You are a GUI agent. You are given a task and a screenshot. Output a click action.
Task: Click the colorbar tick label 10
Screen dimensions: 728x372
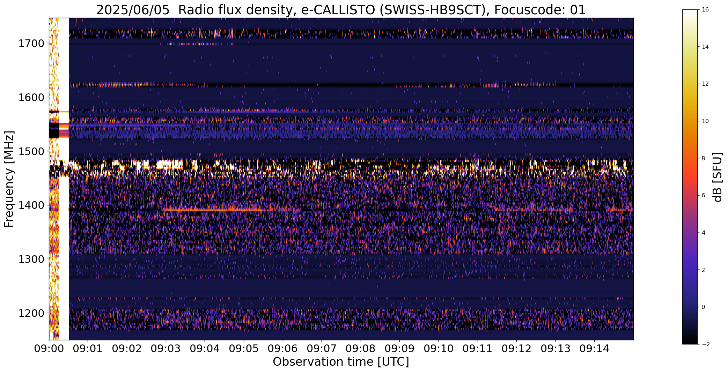point(705,121)
